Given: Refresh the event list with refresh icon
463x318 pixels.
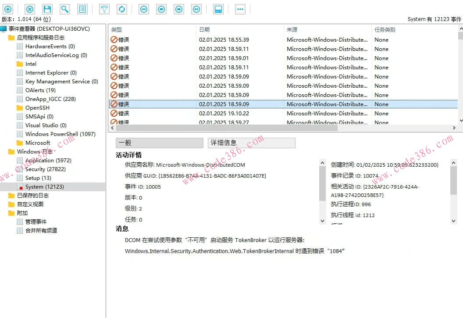Looking at the screenshot, I should coord(121,9).
